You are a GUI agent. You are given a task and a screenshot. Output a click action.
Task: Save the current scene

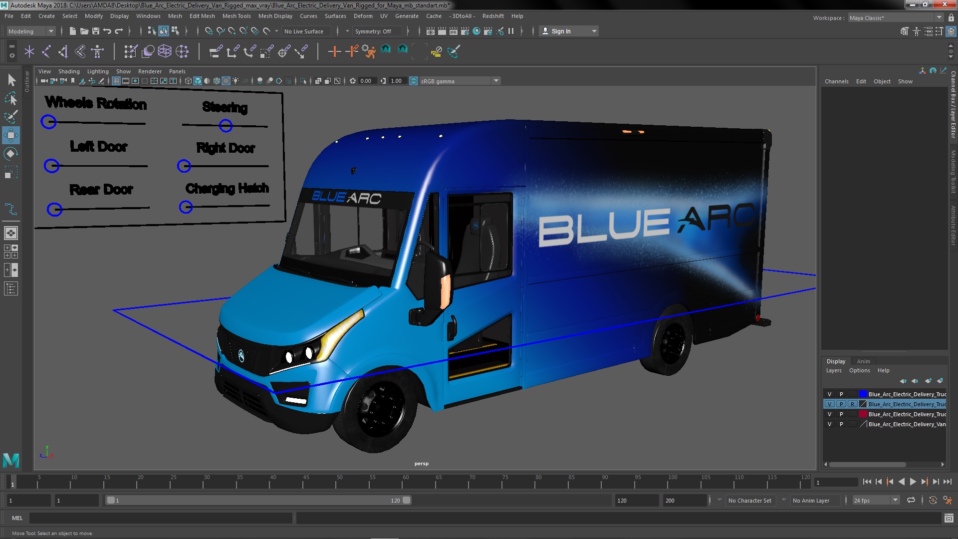(x=96, y=31)
